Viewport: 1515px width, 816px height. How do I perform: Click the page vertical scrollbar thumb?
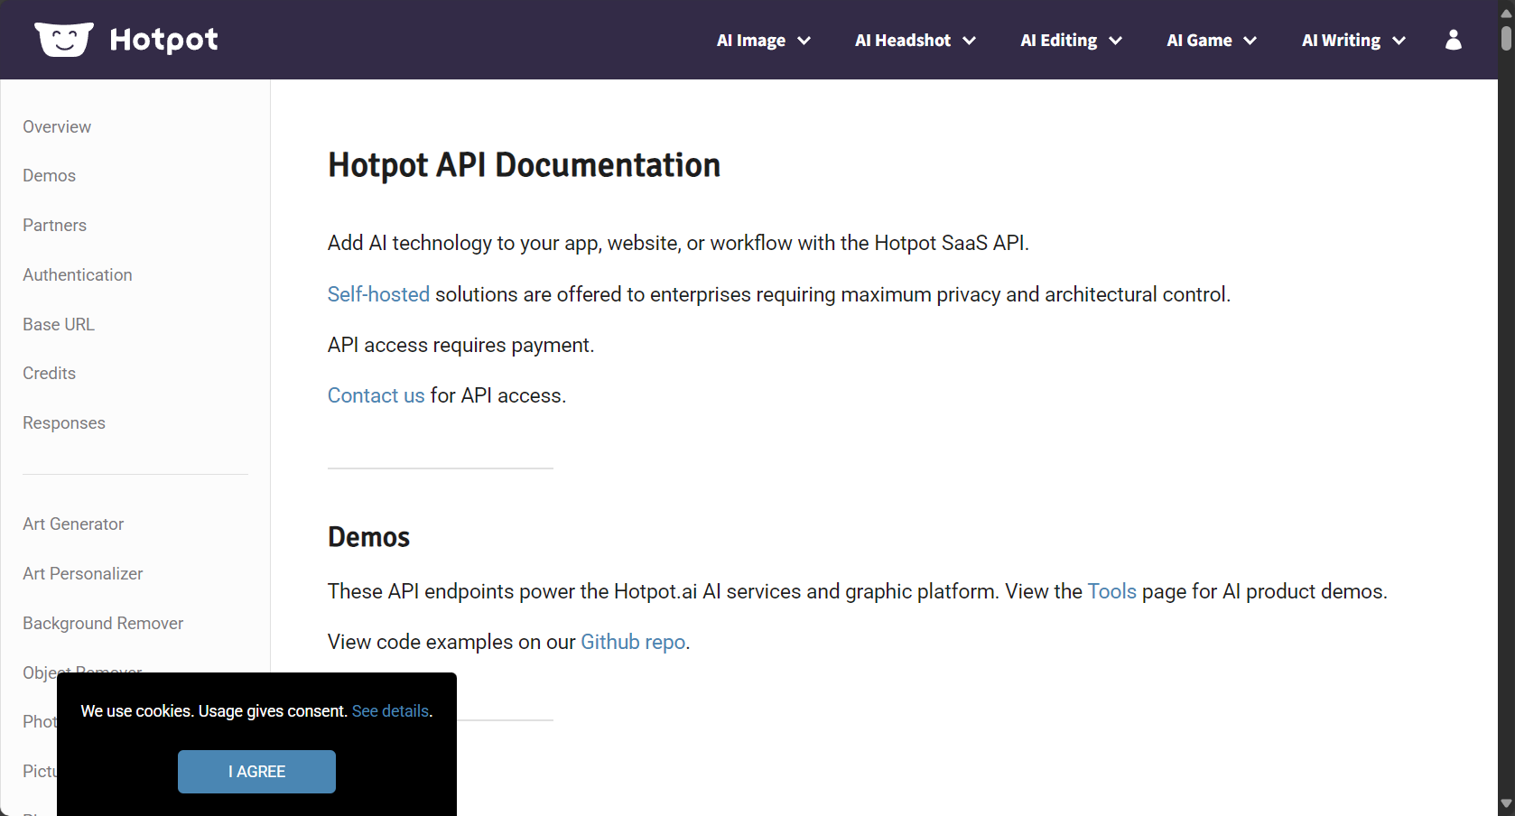pyautogui.click(x=1506, y=39)
